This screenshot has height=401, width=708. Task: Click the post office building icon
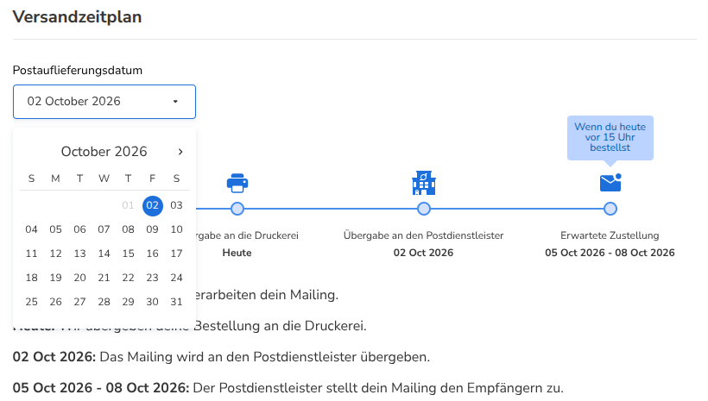[x=424, y=183]
